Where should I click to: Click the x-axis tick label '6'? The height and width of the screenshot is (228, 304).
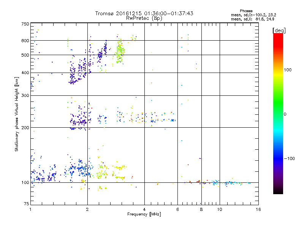pyautogui.click(x=177, y=209)
